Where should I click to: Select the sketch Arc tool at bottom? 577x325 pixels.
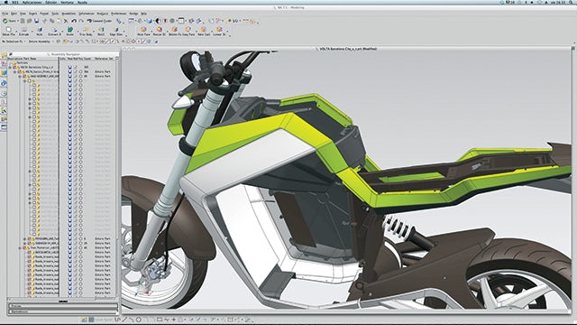click(x=131, y=320)
